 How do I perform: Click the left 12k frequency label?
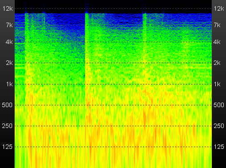point(8,8)
